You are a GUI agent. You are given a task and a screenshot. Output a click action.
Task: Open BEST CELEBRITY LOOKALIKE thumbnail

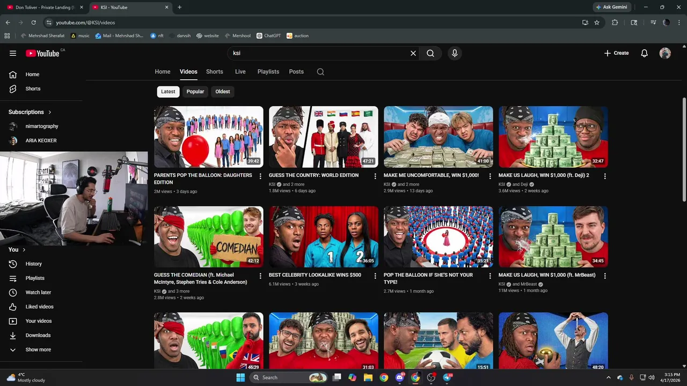[324, 236]
